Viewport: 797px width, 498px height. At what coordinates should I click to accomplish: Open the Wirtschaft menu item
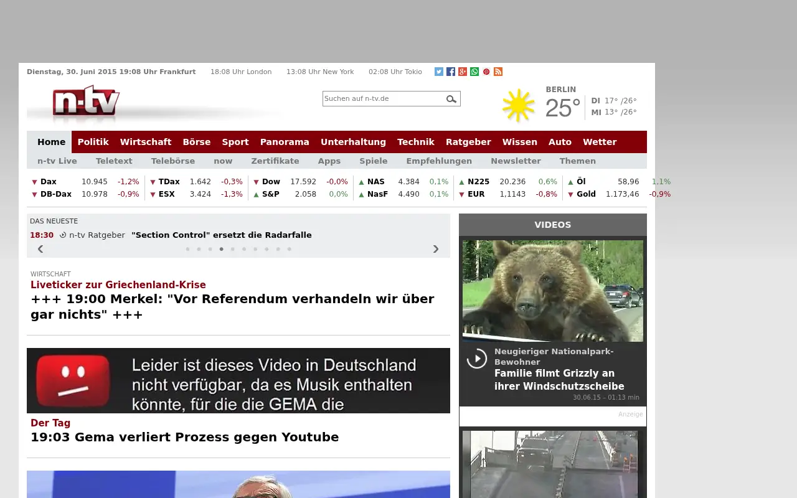pos(146,142)
